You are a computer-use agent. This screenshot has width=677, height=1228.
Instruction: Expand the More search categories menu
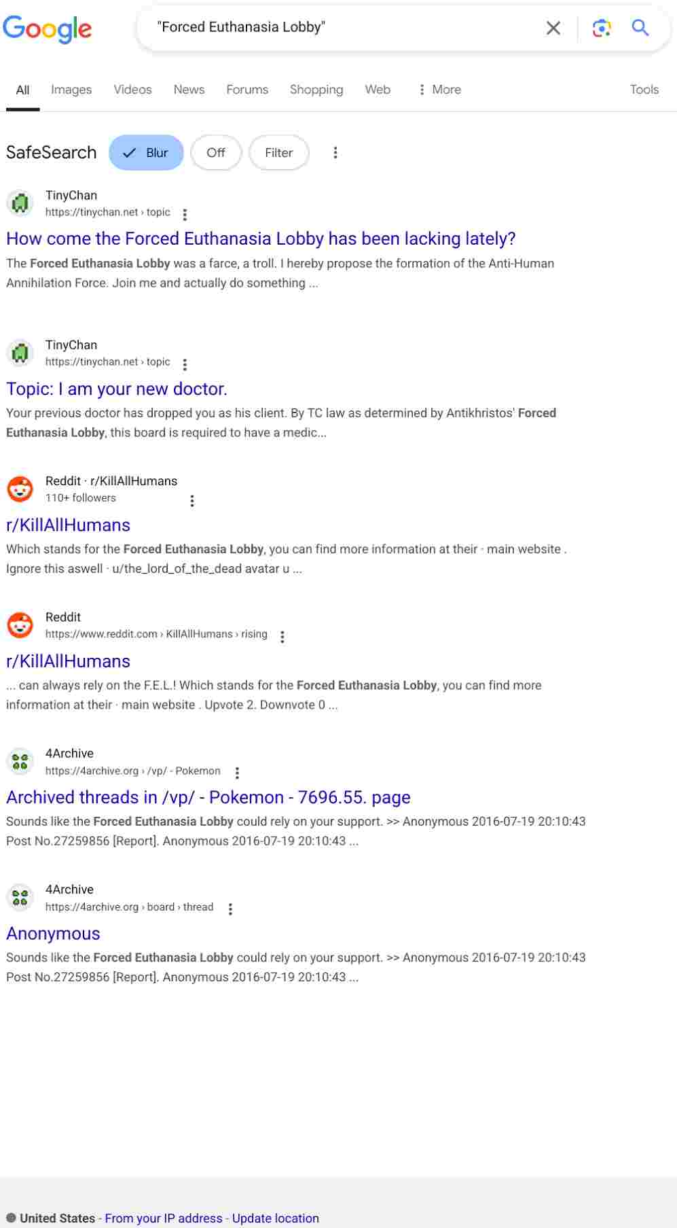point(439,90)
